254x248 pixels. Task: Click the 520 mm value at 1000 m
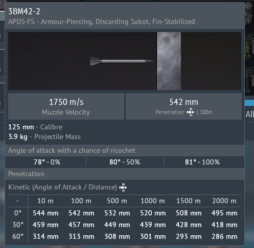click(x=153, y=213)
